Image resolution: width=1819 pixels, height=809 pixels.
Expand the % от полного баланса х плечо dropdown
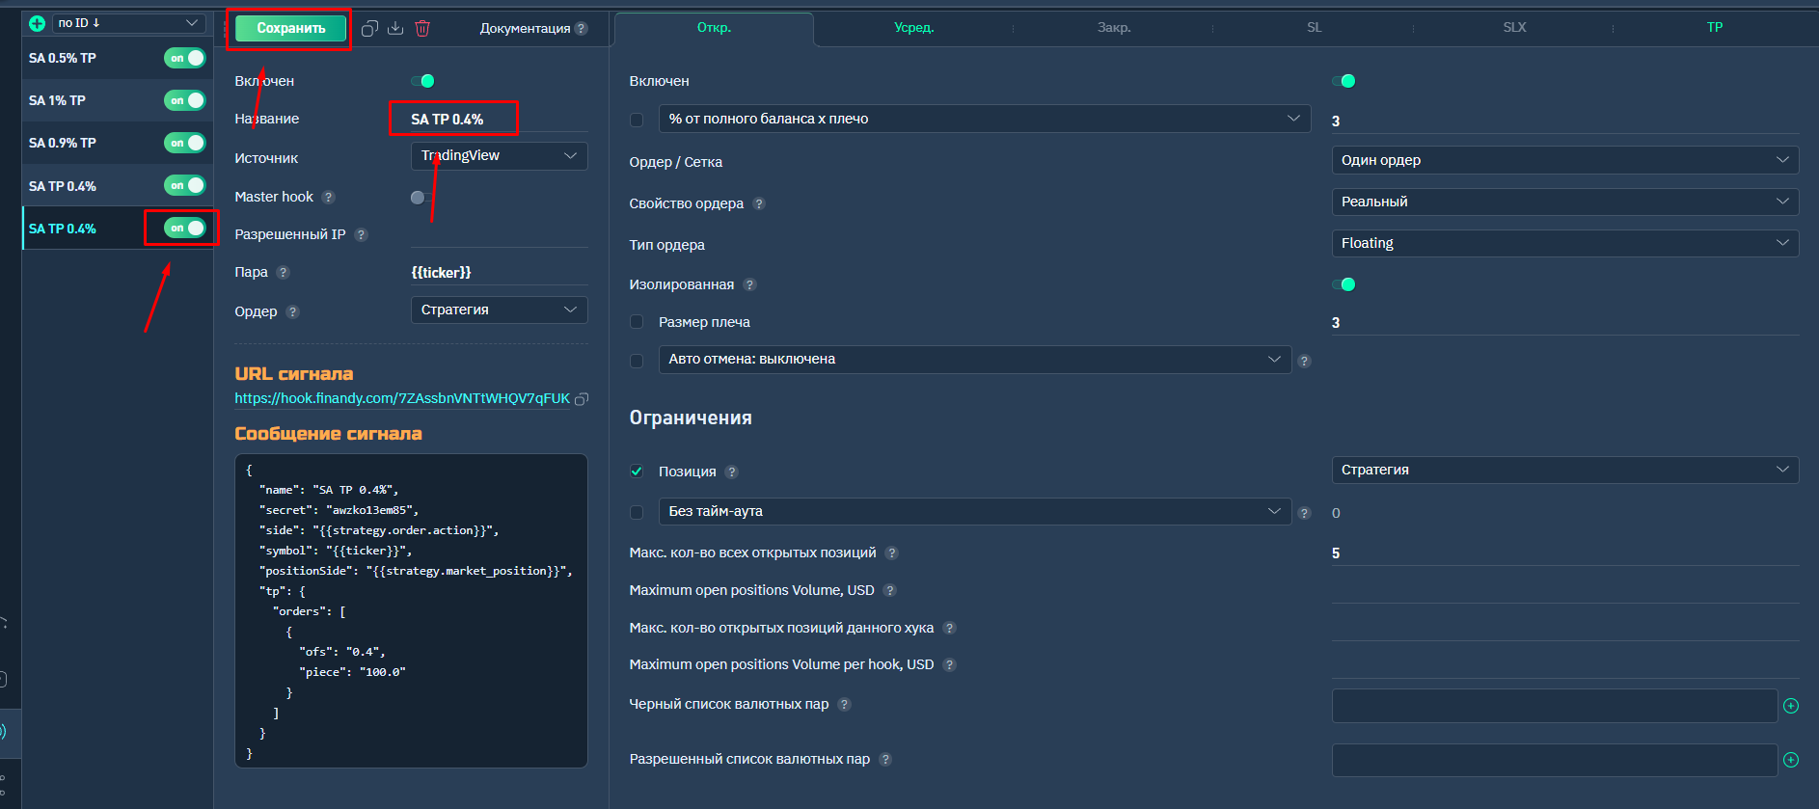point(985,119)
